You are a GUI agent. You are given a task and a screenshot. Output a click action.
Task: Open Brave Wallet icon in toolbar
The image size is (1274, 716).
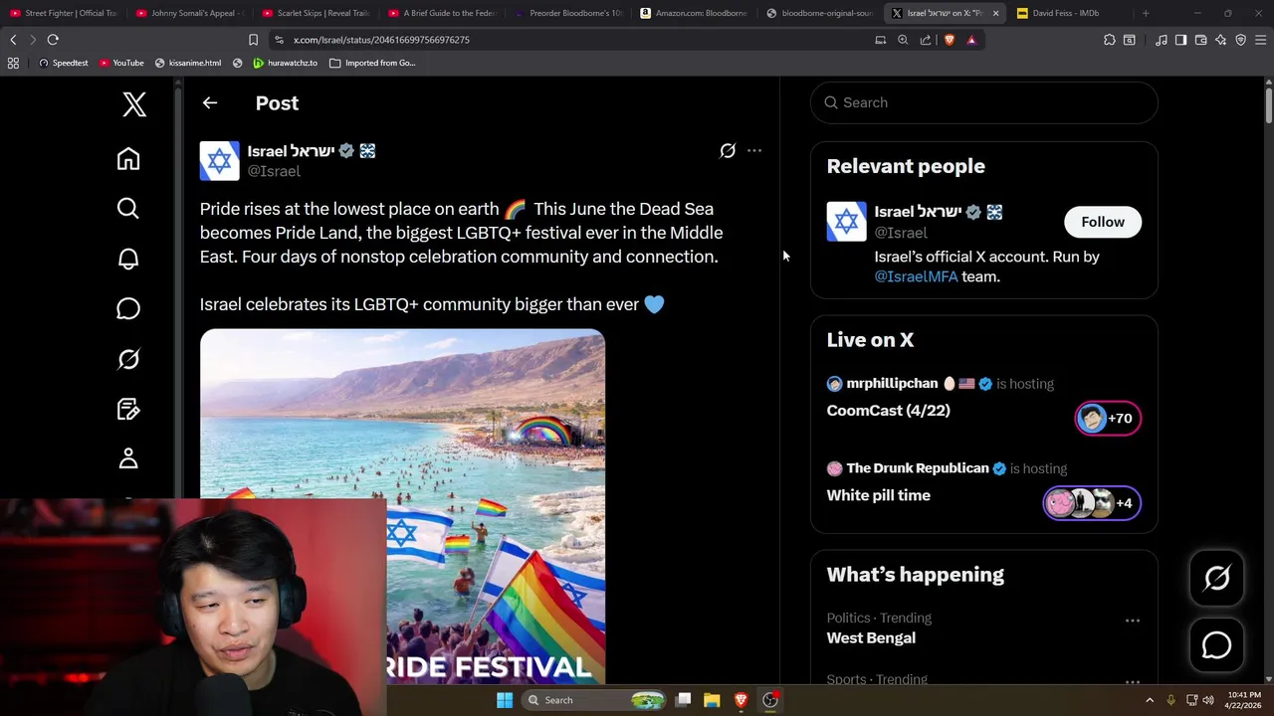pyautogui.click(x=1200, y=40)
